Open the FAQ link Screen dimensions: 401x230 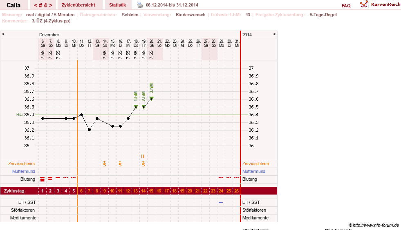click(x=346, y=6)
